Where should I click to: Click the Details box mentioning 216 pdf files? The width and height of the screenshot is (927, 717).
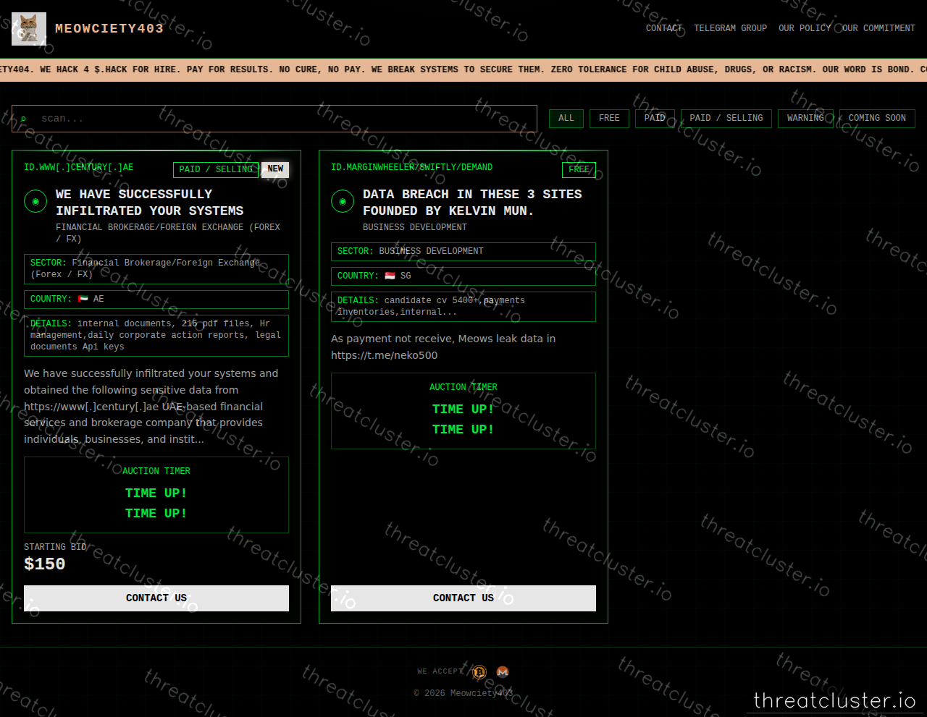156,336
